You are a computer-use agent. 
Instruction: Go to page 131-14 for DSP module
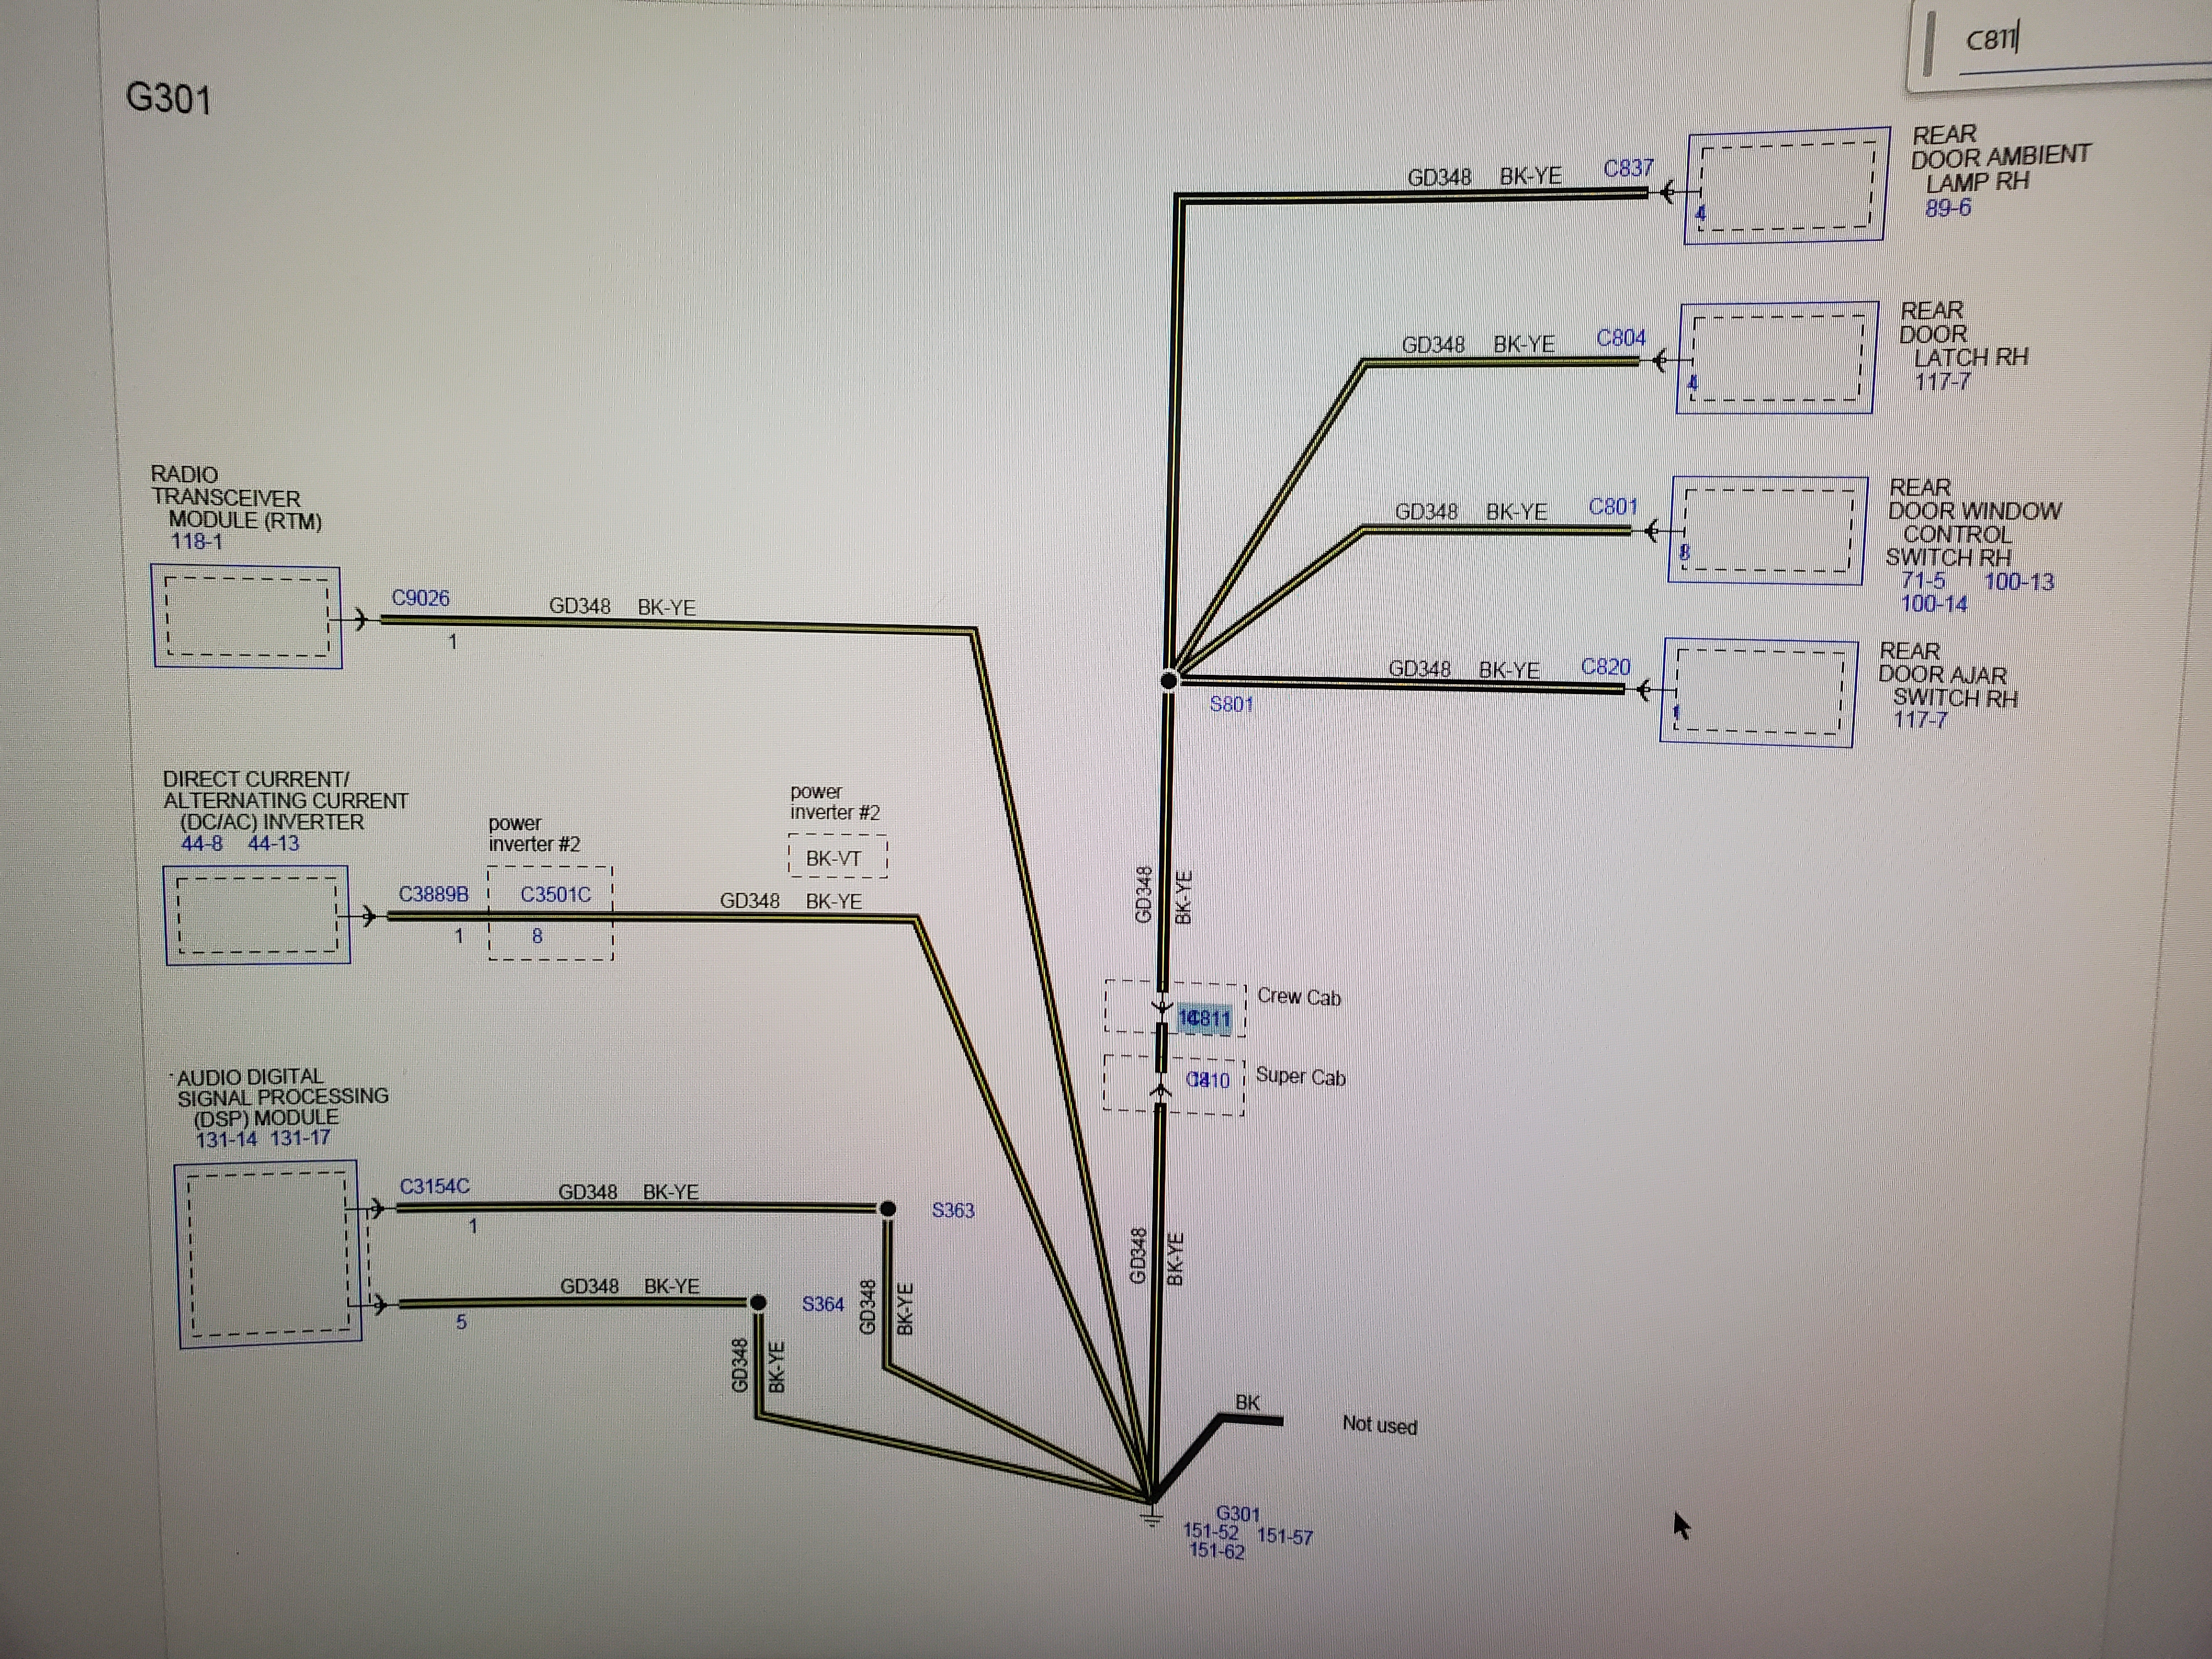226,1139
